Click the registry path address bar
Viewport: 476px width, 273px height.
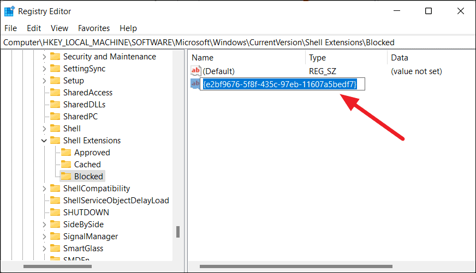click(x=238, y=43)
